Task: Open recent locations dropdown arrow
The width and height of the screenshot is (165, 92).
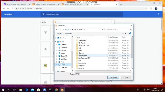Action: [63, 30]
